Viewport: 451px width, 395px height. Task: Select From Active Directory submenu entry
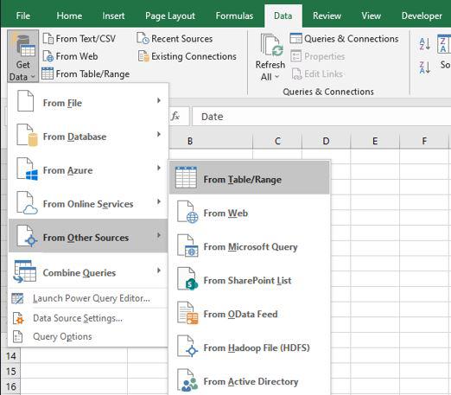250,381
